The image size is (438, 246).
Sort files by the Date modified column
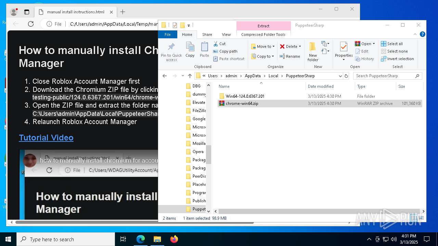pyautogui.click(x=330, y=86)
